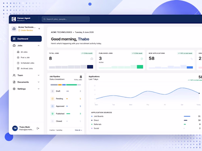
Task: Click the Total Jobs value 8
Action: [50, 58]
